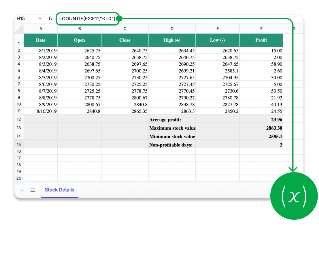Click the green (x) function badge

(293, 196)
